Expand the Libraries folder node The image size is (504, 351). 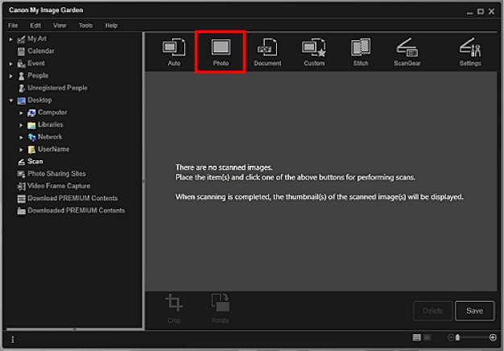22,125
